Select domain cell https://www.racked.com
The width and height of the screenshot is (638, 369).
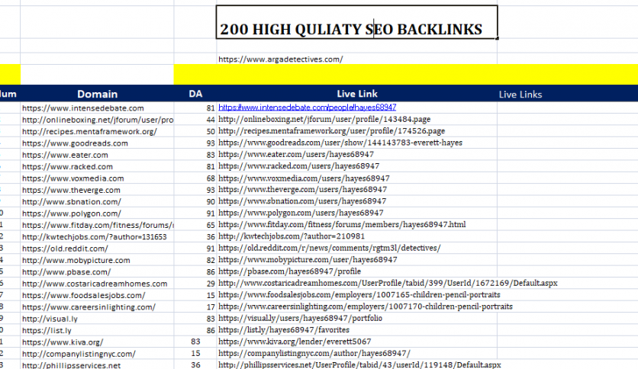[68, 167]
